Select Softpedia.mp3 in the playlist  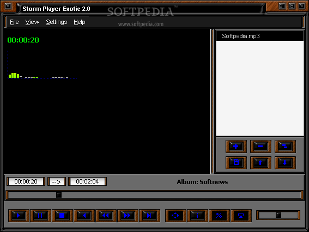(x=260, y=36)
